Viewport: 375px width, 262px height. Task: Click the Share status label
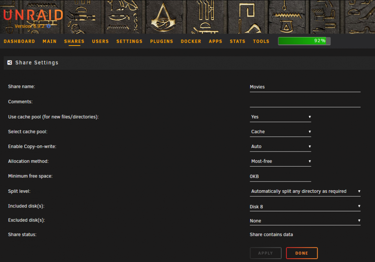(22, 235)
